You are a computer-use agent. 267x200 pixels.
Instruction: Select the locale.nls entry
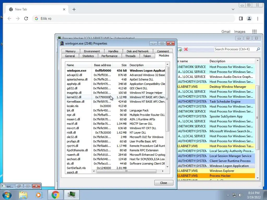pos(115,106)
